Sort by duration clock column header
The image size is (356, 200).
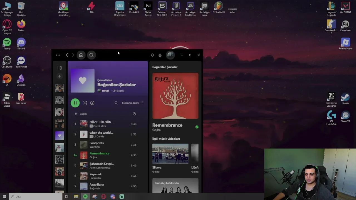tap(134, 114)
